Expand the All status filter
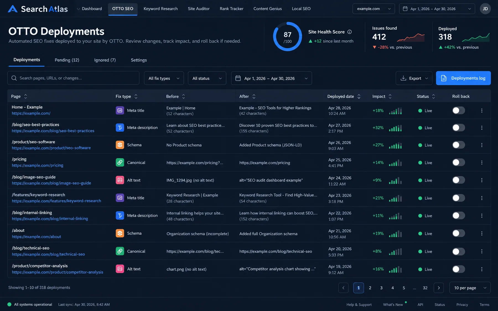The height and width of the screenshot is (311, 498). point(207,78)
